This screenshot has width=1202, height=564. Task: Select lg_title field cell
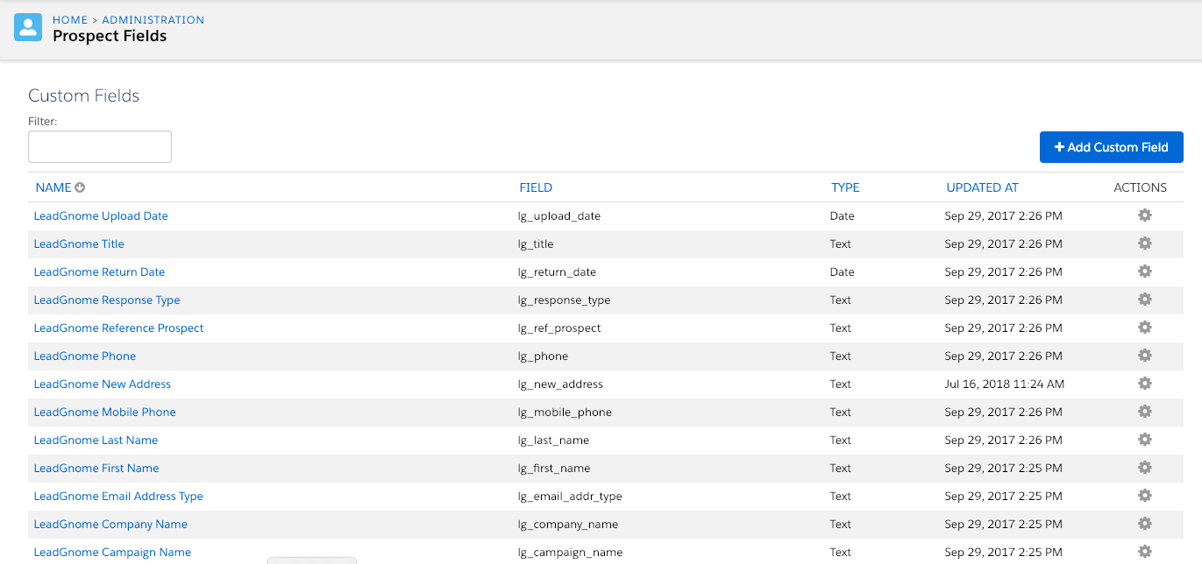click(536, 243)
